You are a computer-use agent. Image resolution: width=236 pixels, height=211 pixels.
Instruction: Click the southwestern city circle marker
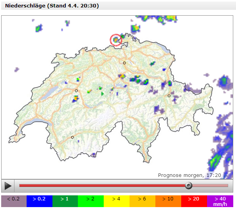(x=72, y=137)
